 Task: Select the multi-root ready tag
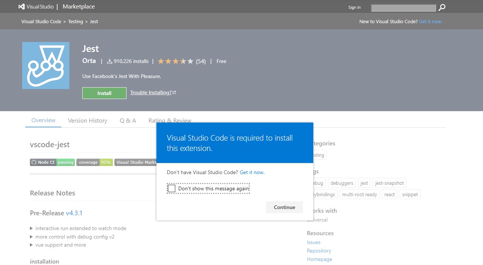(x=360, y=194)
